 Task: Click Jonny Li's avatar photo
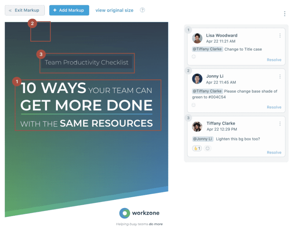197,79
